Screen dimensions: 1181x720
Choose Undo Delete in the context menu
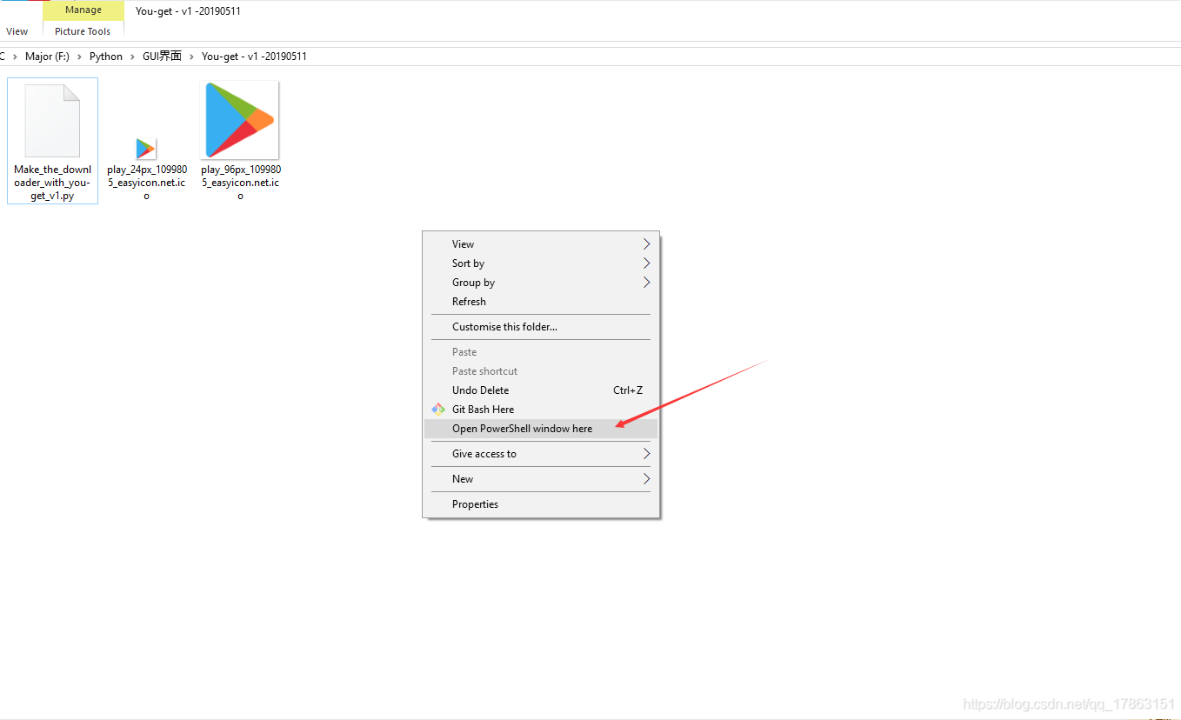coord(541,390)
